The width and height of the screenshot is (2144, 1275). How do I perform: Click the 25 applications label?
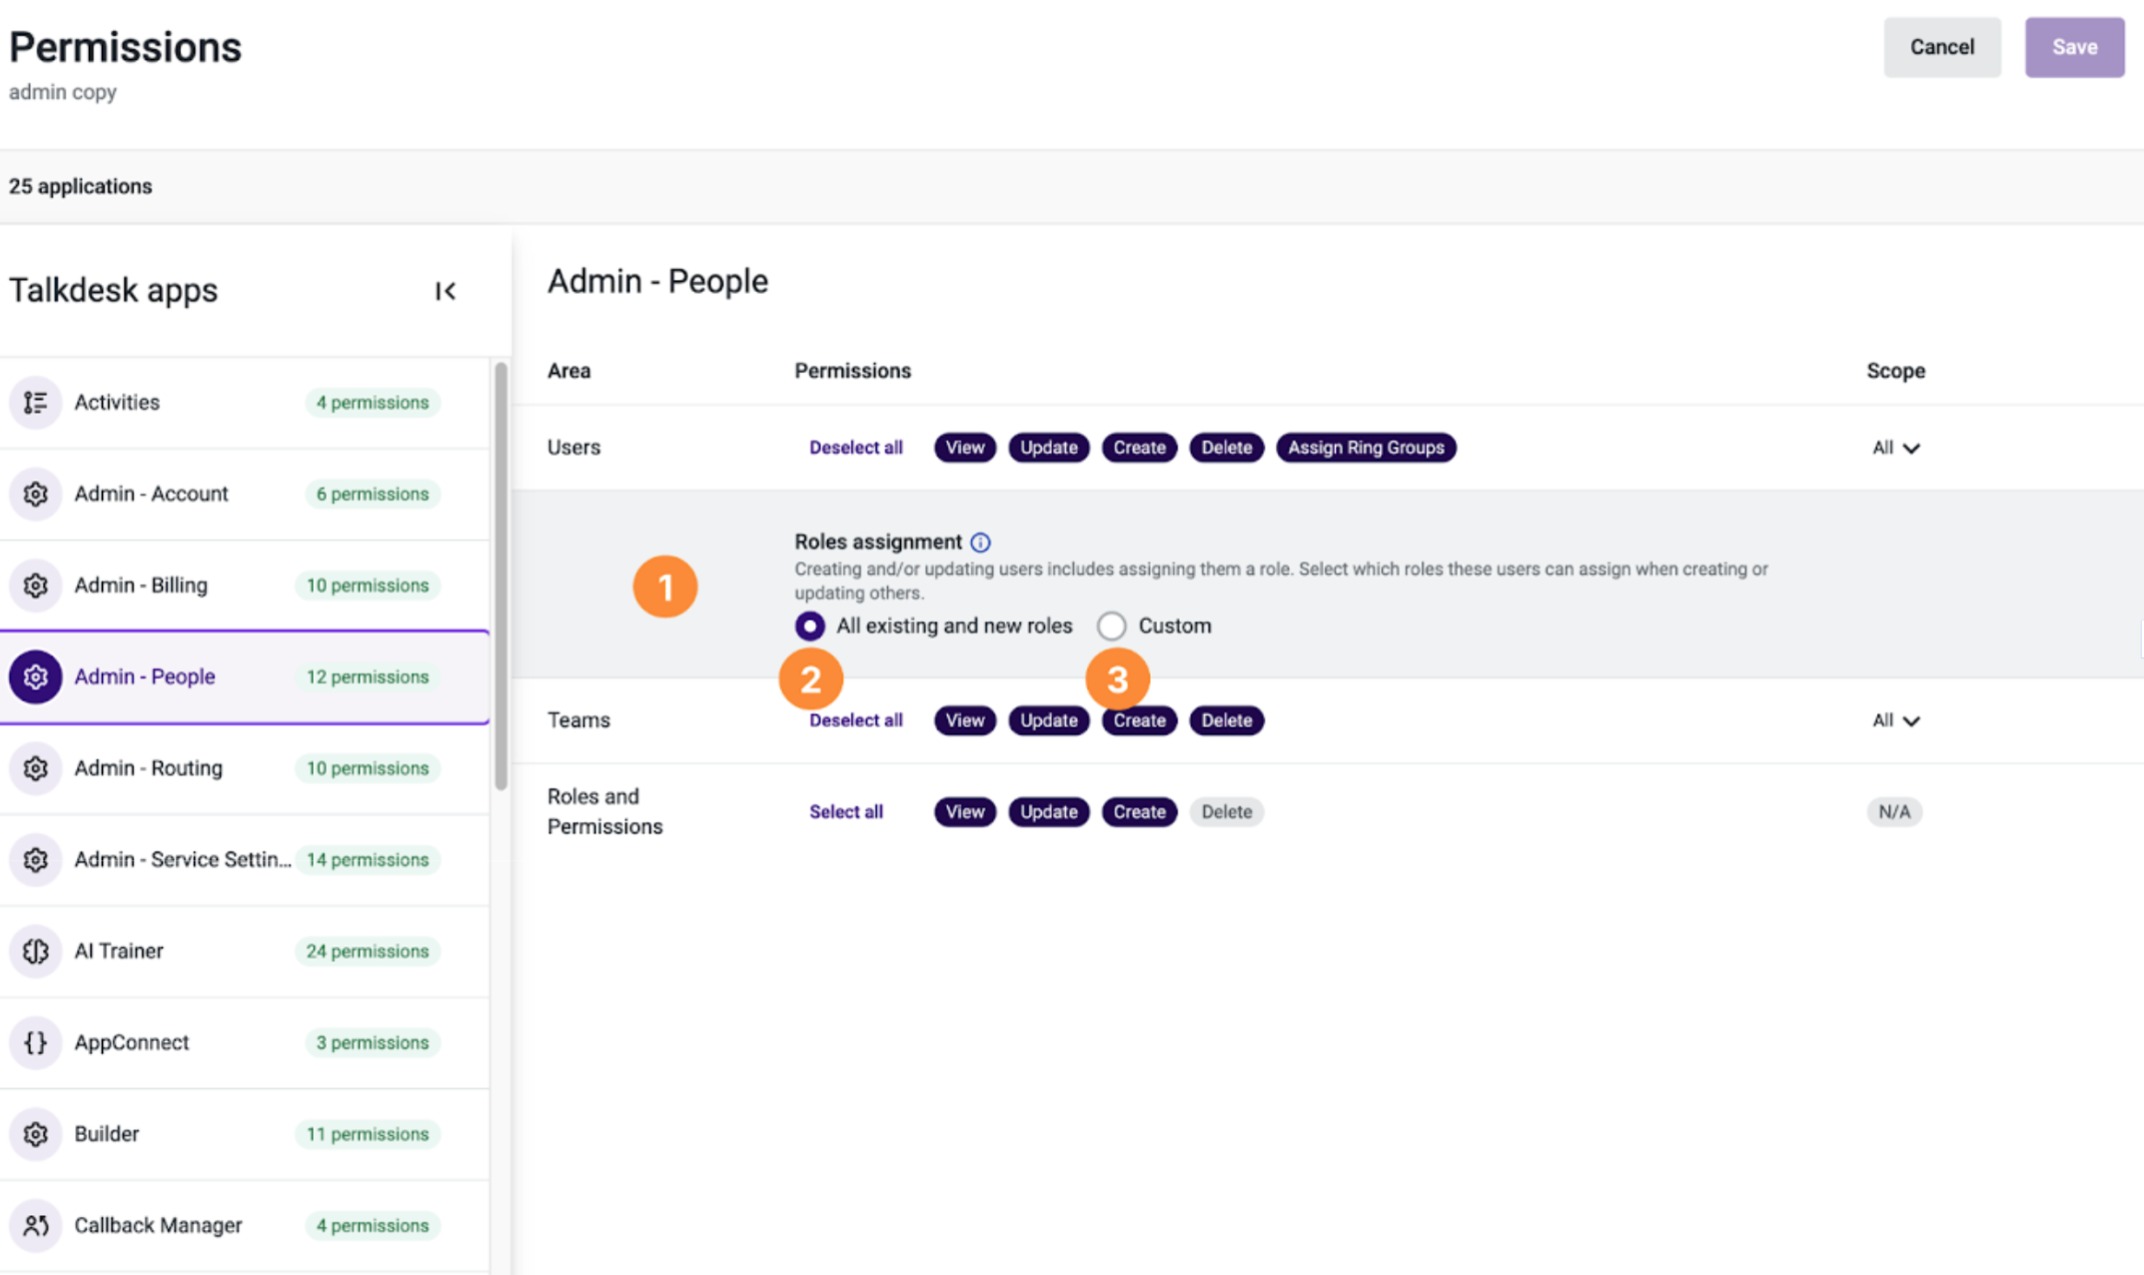[x=80, y=187]
